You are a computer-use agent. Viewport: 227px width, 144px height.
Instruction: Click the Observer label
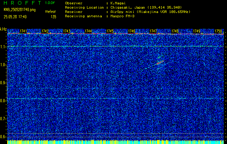click(74, 3)
